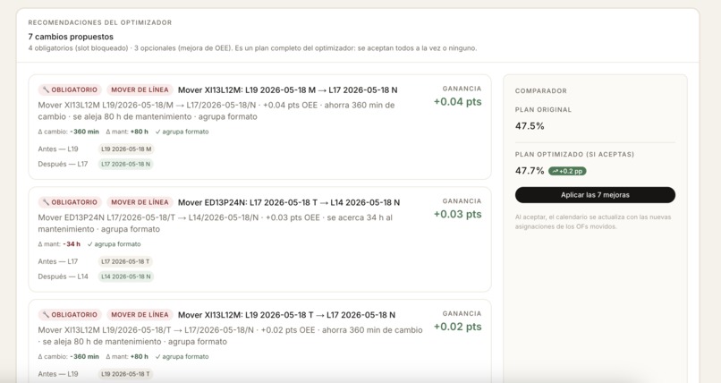Click the wrench icon in first OBLIGATORIO badge
721x383 pixels.
(x=46, y=89)
